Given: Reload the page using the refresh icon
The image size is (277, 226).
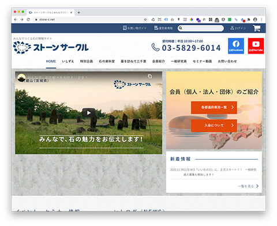Looking at the screenshot, I should click(x=28, y=20).
